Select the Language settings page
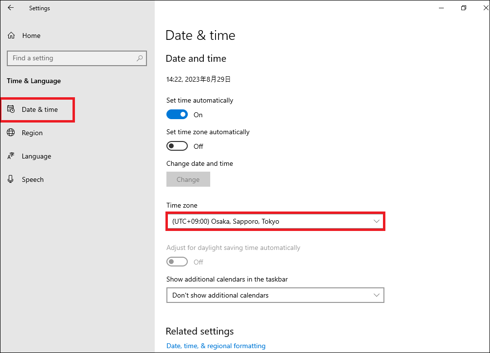The image size is (490, 353). pyautogui.click(x=36, y=156)
